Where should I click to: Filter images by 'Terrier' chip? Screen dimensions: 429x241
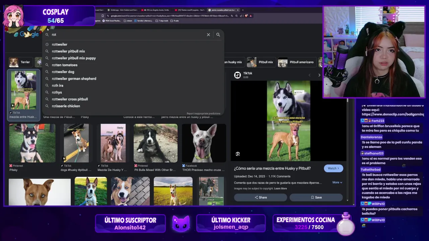(20, 62)
